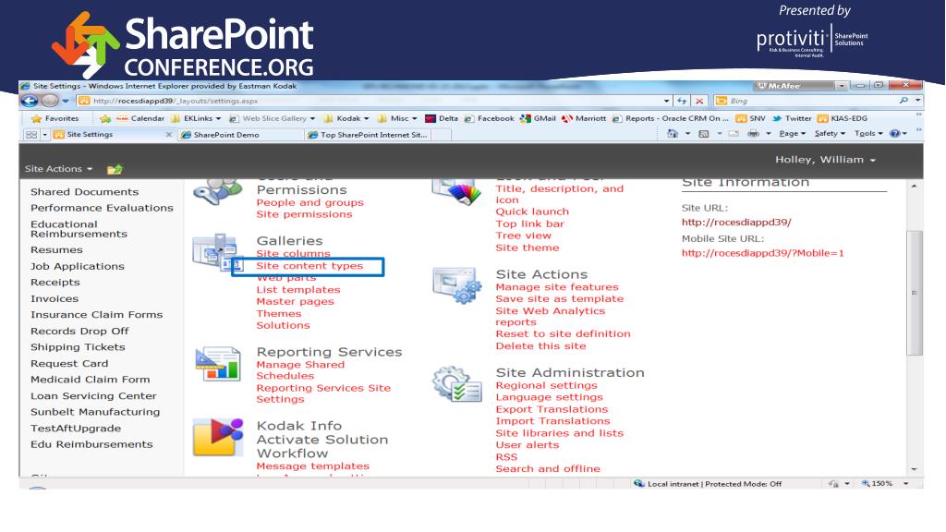The height and width of the screenshot is (532, 946).
Task: Open List templates gallery link
Action: [x=298, y=290]
